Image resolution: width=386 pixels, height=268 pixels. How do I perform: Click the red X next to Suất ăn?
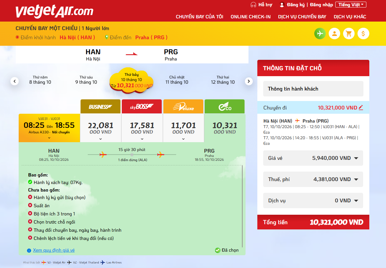click(30, 205)
